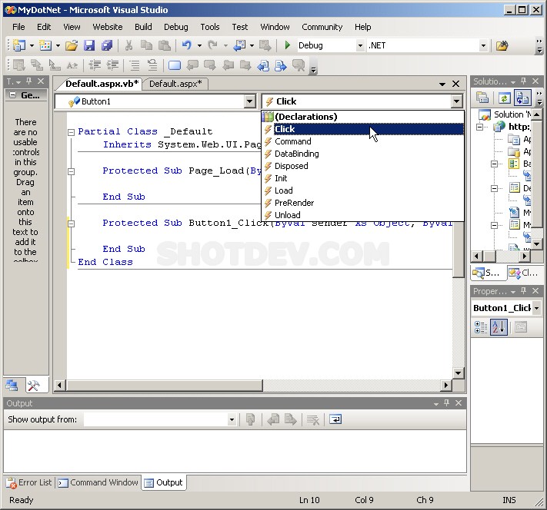This screenshot has height=510, width=547.
Task: Toggle Word Wrap in the Output window
Action: pos(335,419)
